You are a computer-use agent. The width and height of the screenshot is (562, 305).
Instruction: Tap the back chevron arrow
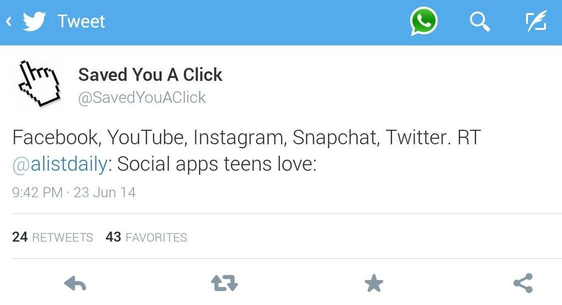pos(9,21)
